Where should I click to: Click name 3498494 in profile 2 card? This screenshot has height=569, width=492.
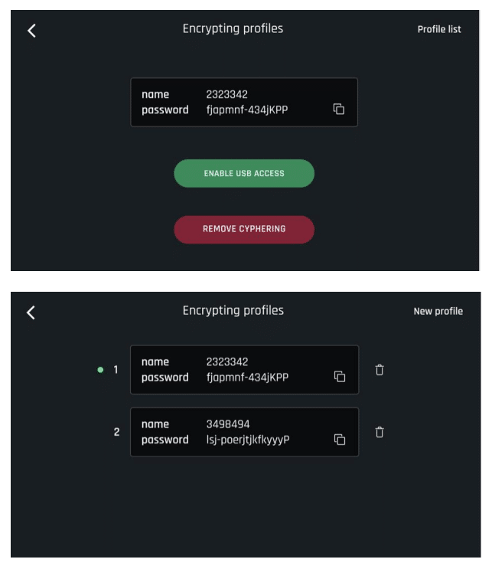click(x=228, y=423)
